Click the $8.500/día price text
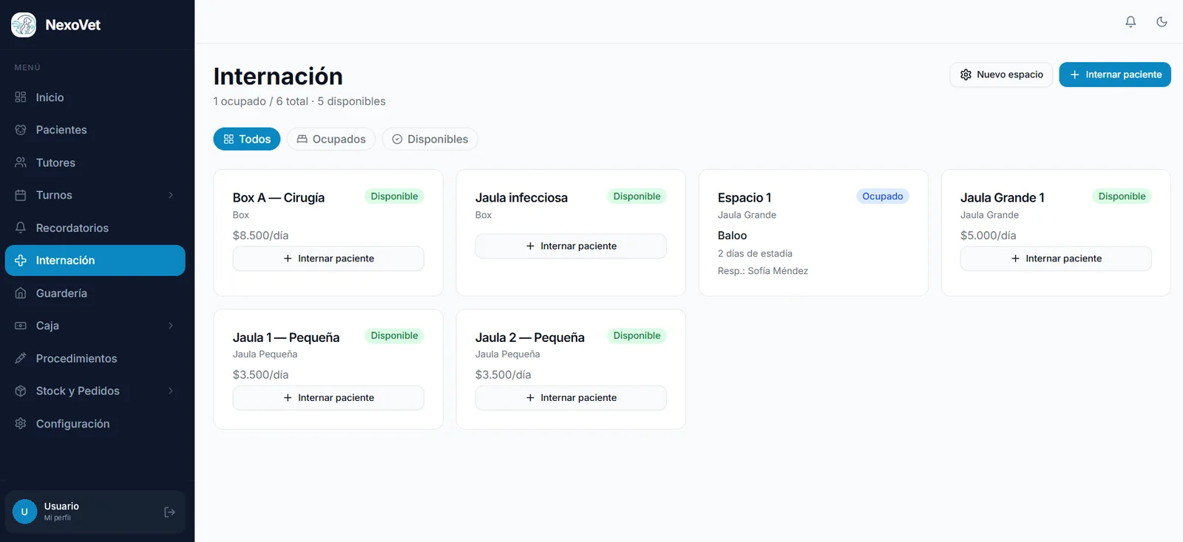This screenshot has width=1183, height=542. click(260, 236)
